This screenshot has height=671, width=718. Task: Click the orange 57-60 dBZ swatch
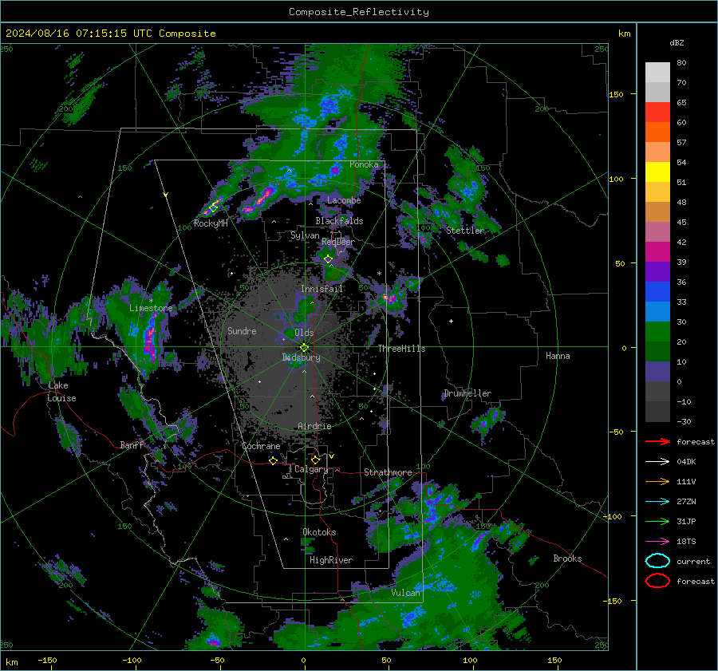click(x=657, y=132)
